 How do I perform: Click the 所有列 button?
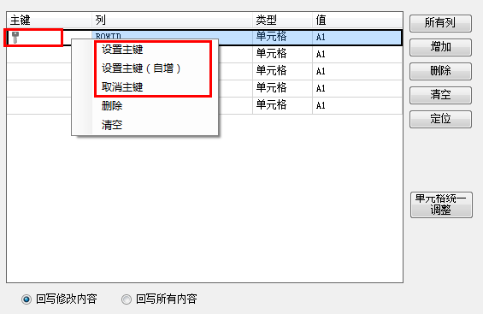click(440, 23)
